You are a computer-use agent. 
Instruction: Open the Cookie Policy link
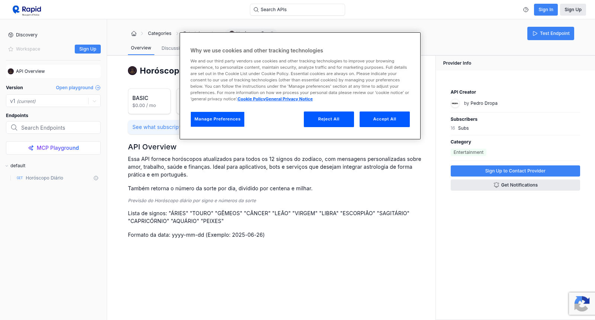pyautogui.click(x=251, y=99)
